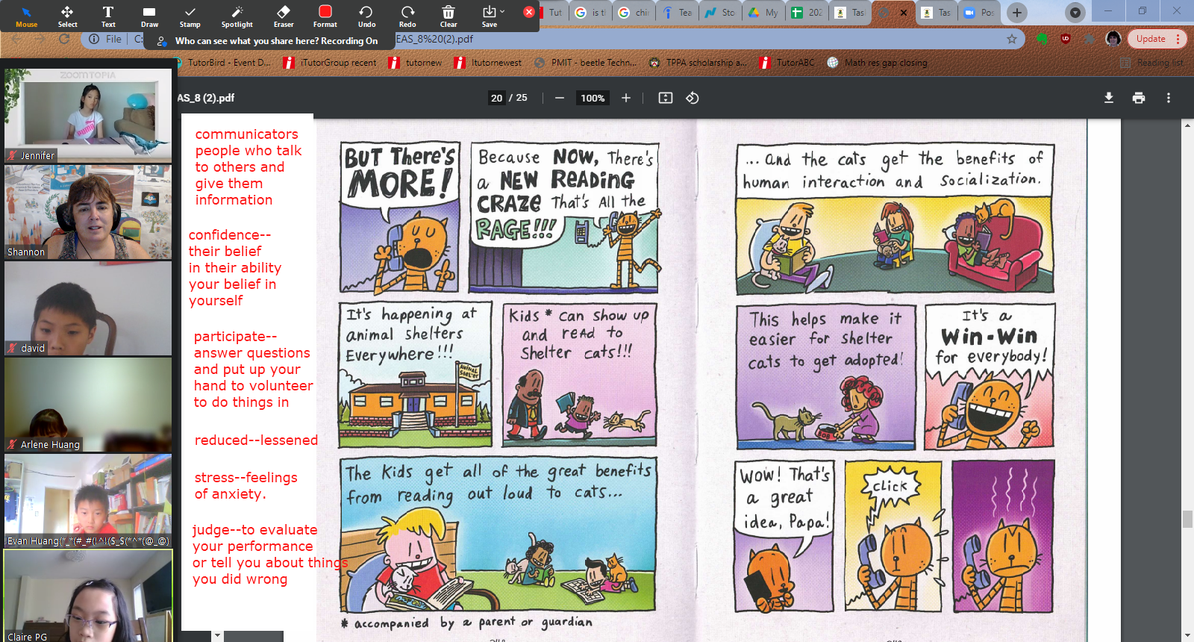Image resolution: width=1194 pixels, height=642 pixels.
Task: Open Math res gap closing bookmark
Action: 877,63
